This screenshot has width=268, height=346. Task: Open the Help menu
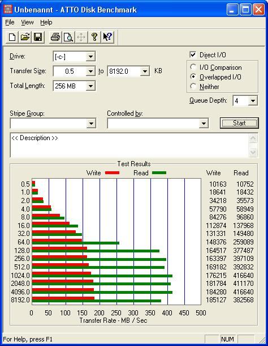pos(46,22)
